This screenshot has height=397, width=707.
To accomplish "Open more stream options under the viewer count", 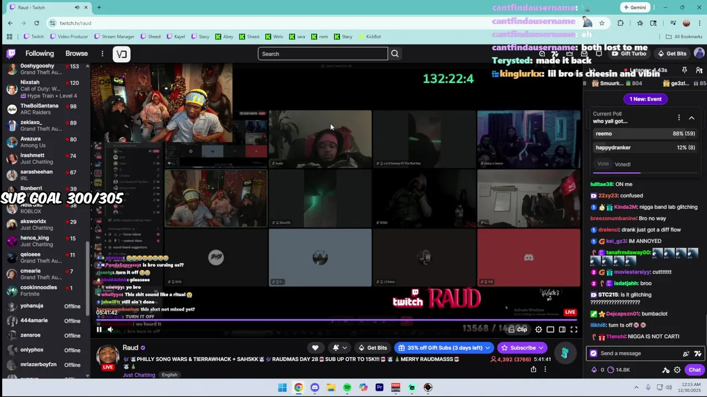I will click(545, 369).
